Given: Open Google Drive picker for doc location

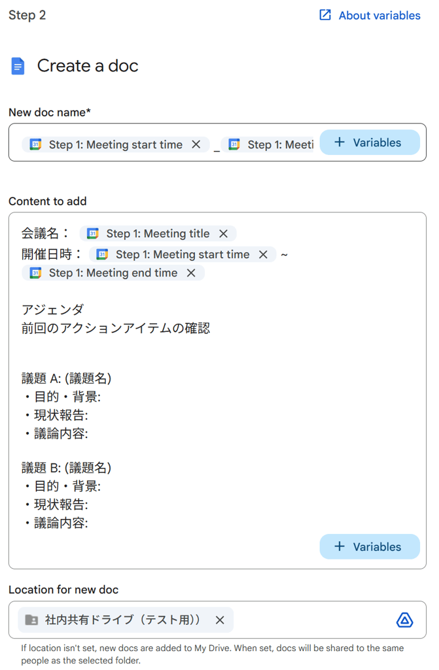Looking at the screenshot, I should point(405,620).
